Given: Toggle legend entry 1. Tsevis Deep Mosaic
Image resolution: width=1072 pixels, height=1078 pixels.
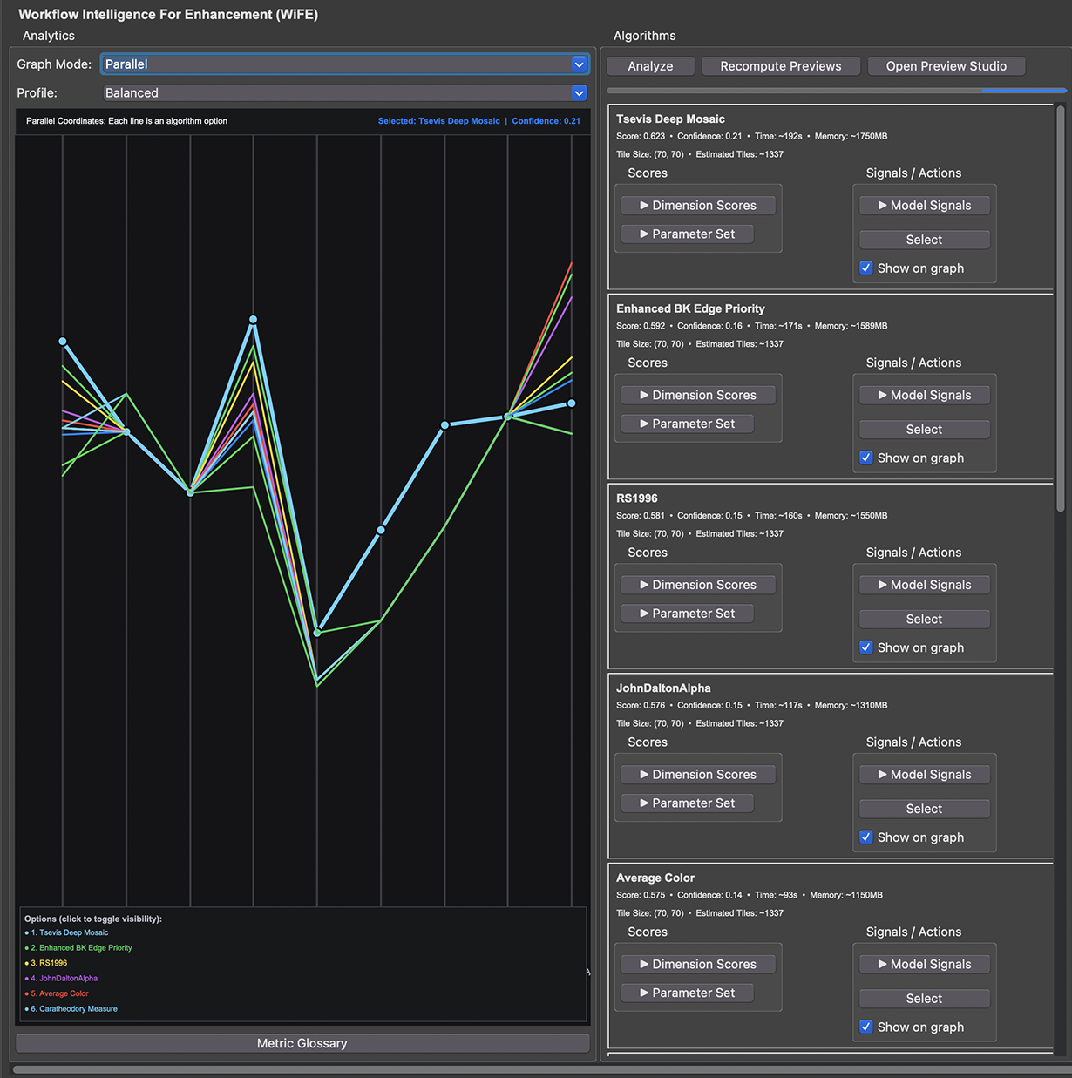Looking at the screenshot, I should pos(67,932).
